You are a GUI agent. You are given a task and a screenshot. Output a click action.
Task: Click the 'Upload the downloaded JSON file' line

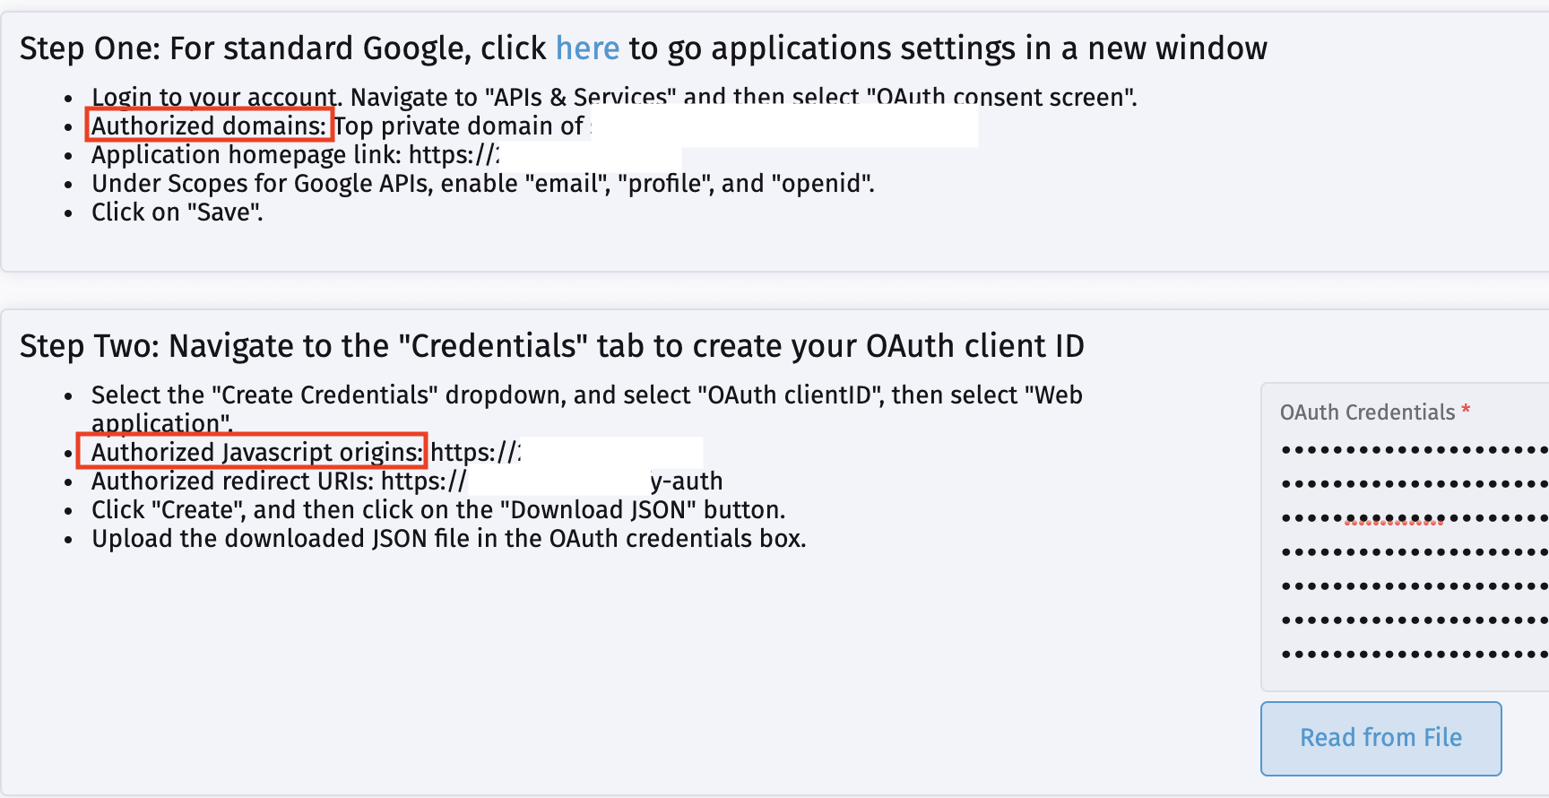tap(449, 539)
